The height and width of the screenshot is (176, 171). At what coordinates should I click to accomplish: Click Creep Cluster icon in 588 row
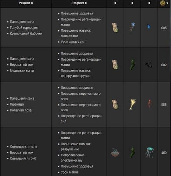coord(149,104)
